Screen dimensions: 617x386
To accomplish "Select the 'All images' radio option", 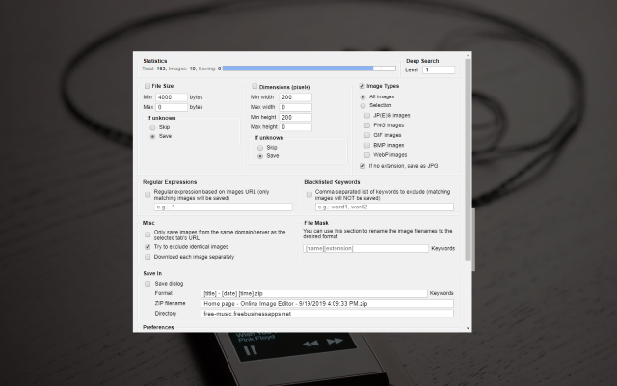I will click(x=362, y=96).
